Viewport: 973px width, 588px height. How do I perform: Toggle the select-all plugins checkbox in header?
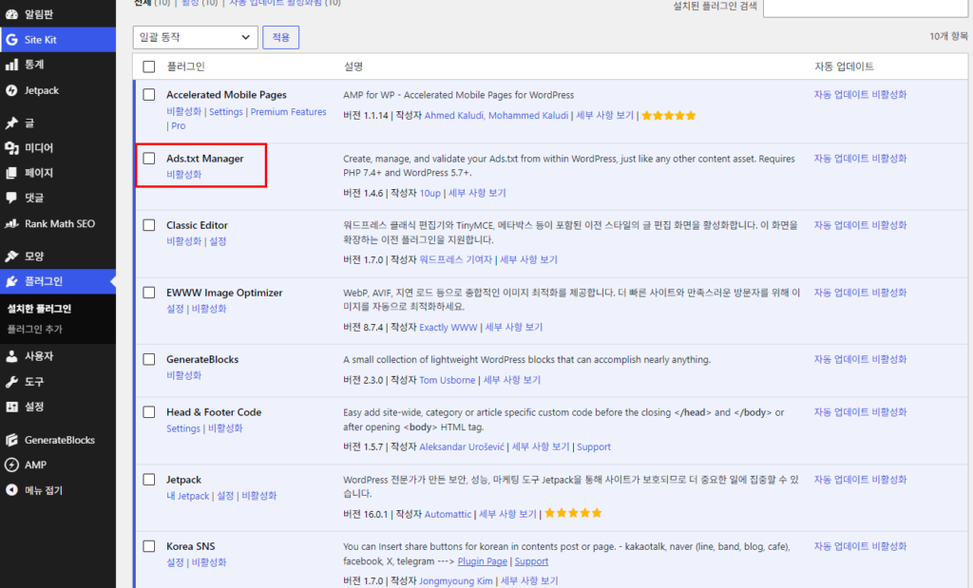pyautogui.click(x=149, y=66)
